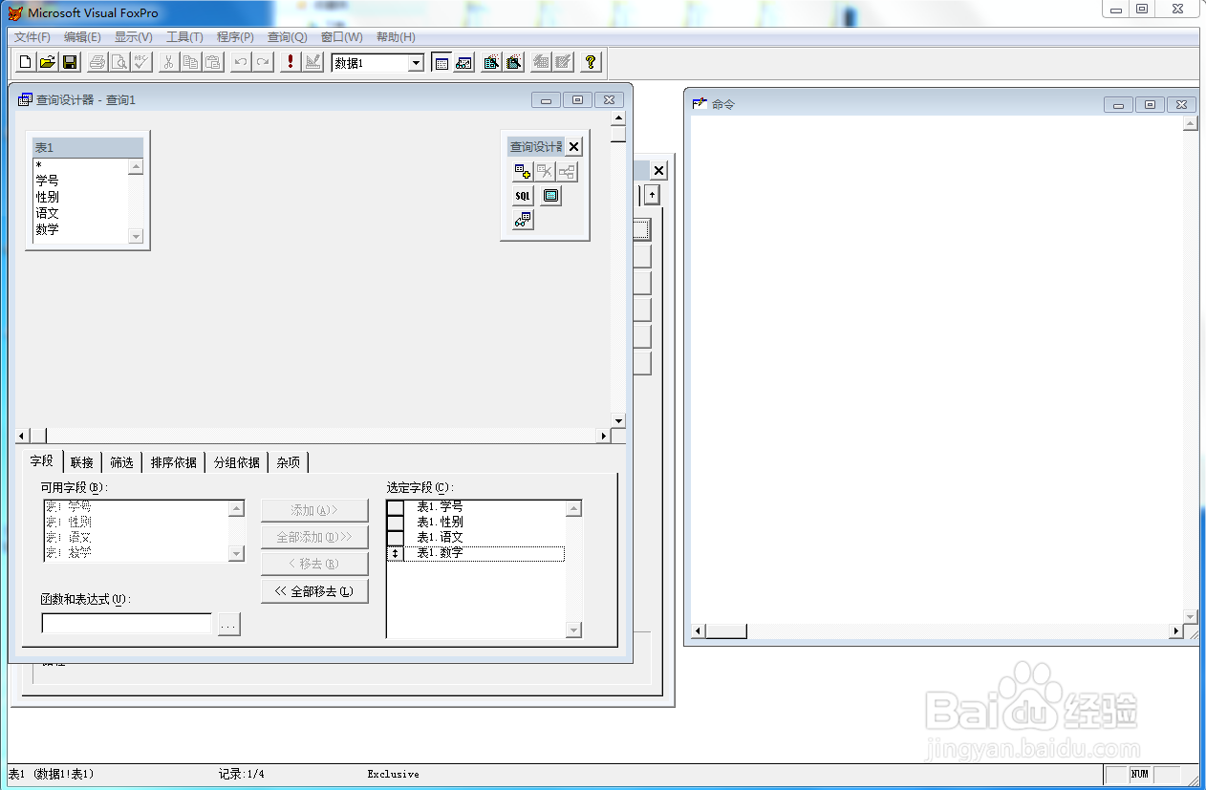The width and height of the screenshot is (1206, 790).
Task: Switch to the 筛选 tab
Action: click(x=122, y=462)
